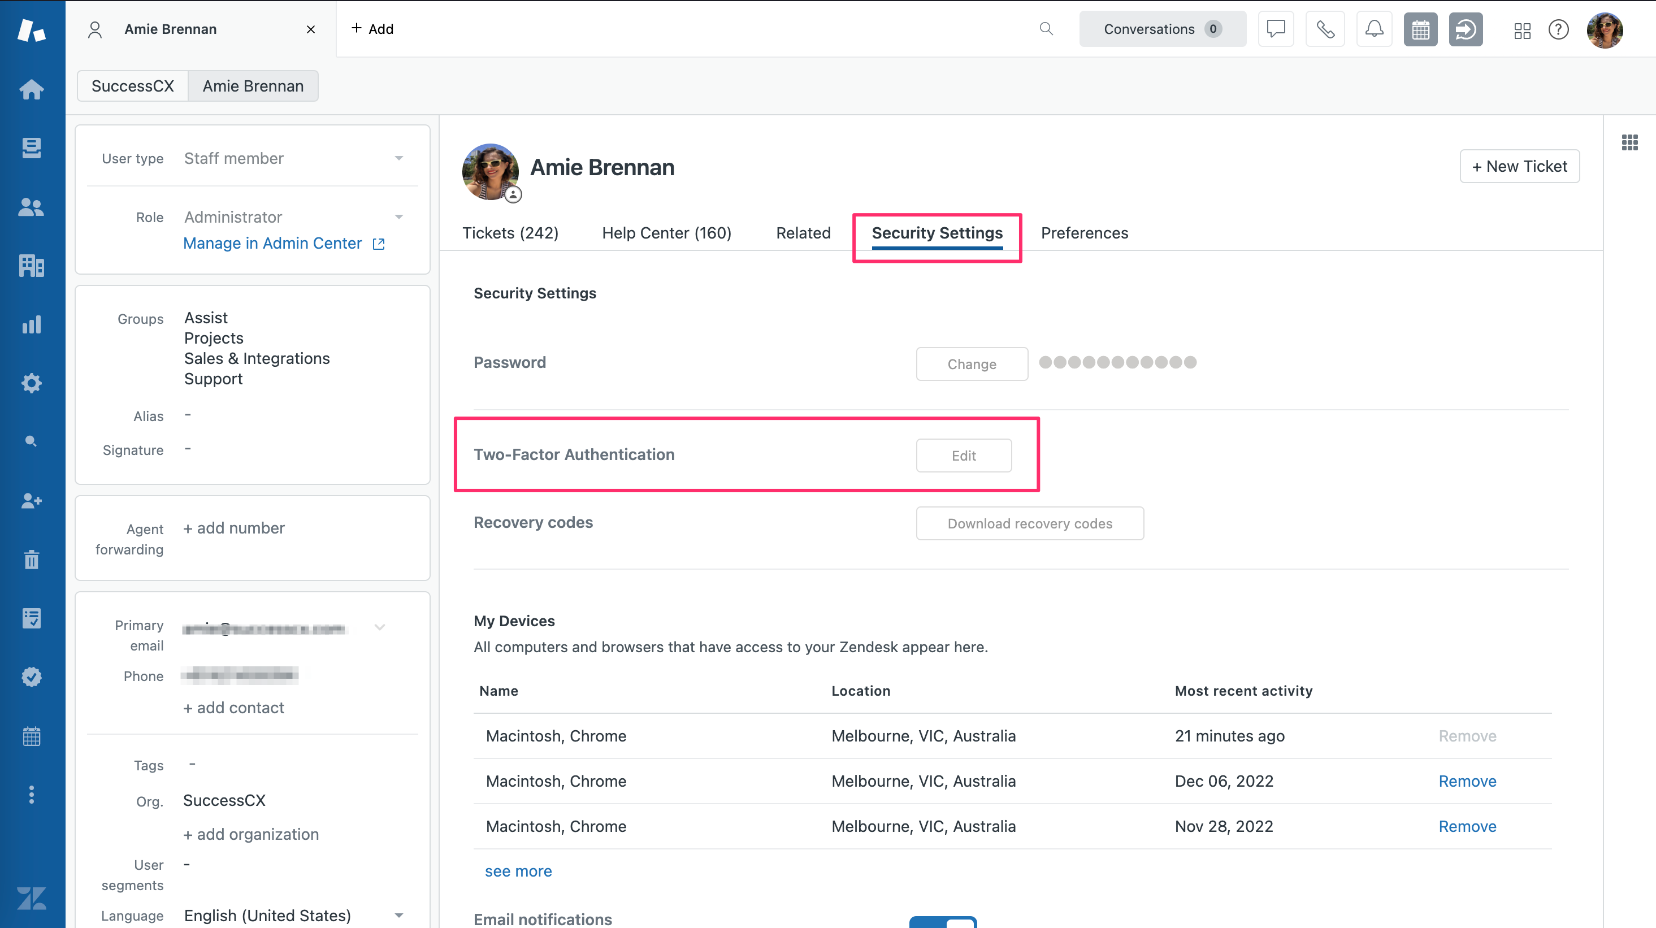Open the Reporting chart icon in sidebar
The width and height of the screenshot is (1656, 928).
(x=31, y=324)
